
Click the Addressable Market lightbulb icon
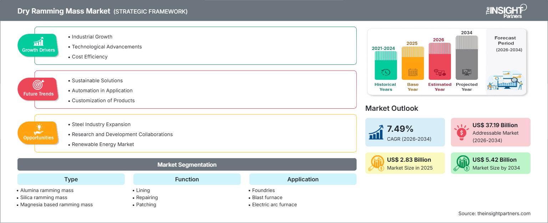pos(461,132)
